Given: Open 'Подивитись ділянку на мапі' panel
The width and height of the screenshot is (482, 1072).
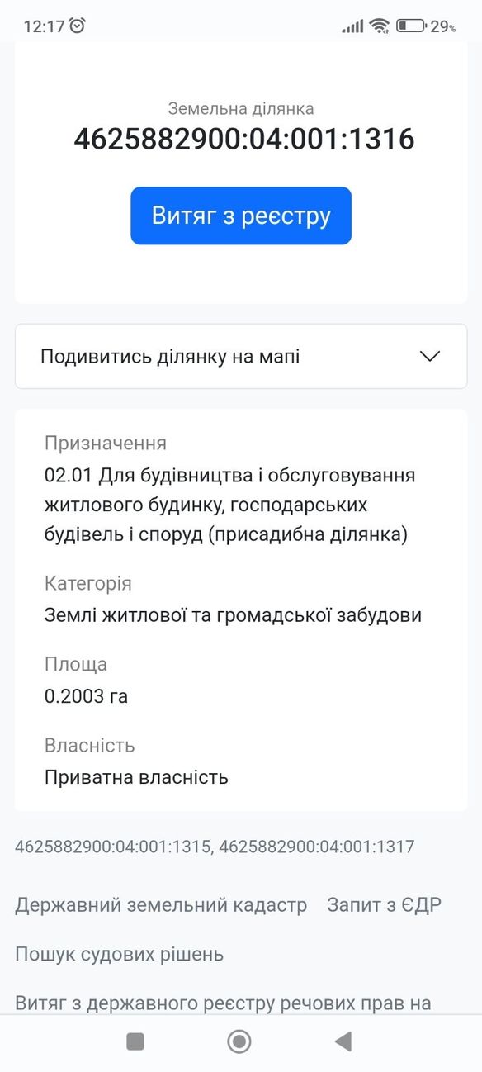Looking at the screenshot, I should 241,356.
